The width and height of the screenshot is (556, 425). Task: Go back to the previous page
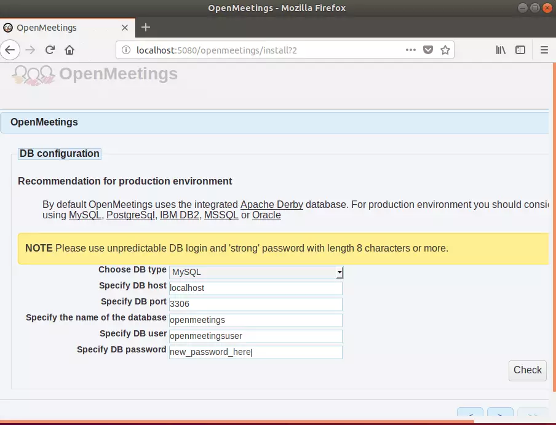(10, 50)
